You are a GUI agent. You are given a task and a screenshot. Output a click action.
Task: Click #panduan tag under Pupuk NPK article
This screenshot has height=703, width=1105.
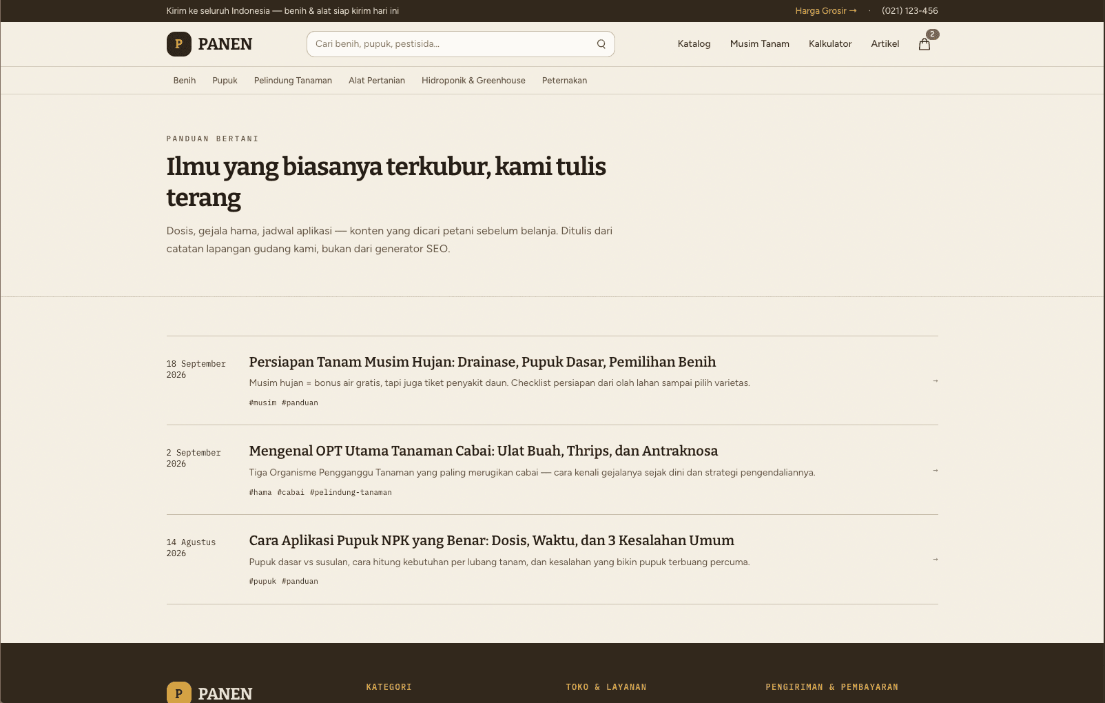pos(300,582)
